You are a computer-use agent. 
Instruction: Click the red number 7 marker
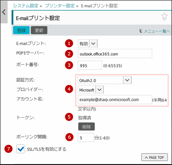coord(8,149)
